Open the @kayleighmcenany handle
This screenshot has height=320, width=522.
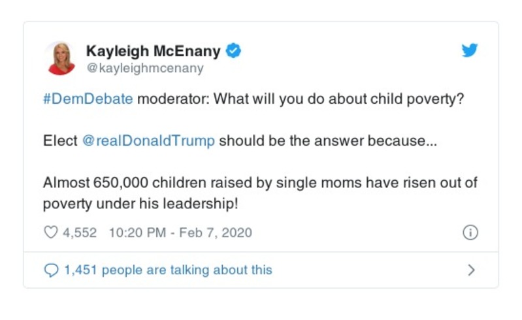[x=144, y=68]
